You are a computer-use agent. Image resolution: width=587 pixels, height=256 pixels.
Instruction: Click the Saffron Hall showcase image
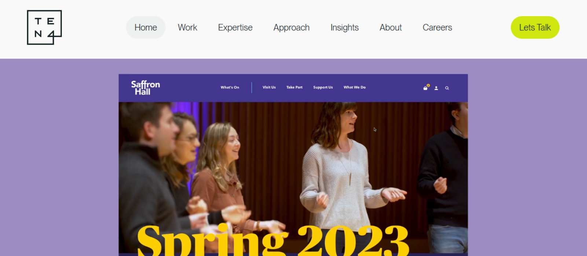tap(293, 165)
